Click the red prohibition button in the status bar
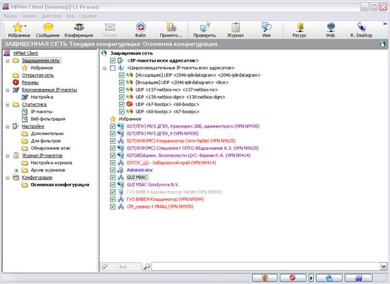The width and height of the screenshot is (390, 284). coord(293,278)
